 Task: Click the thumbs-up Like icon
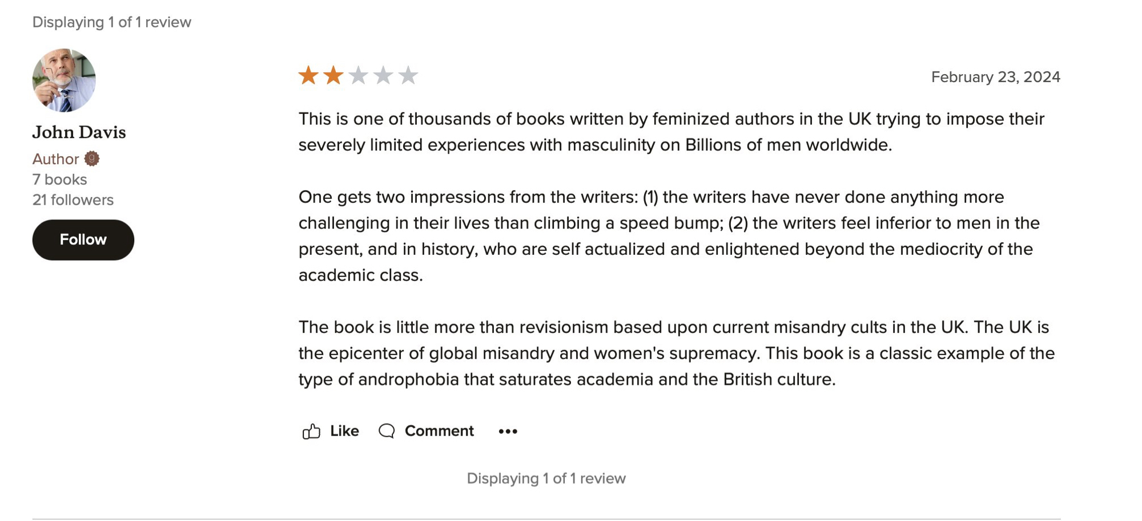pyautogui.click(x=311, y=432)
